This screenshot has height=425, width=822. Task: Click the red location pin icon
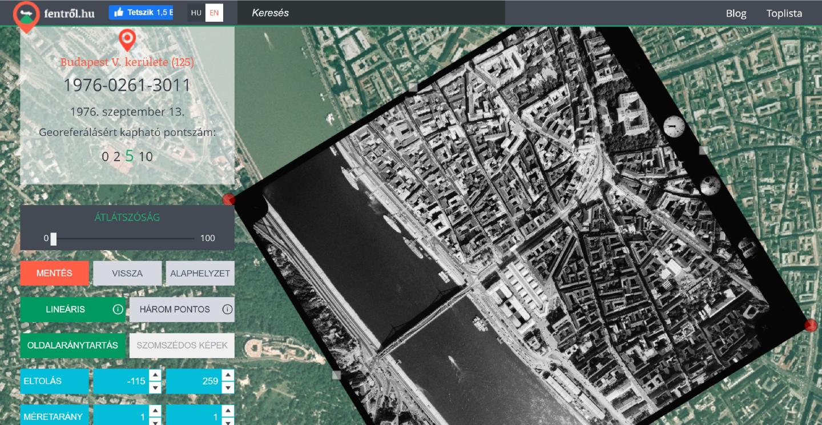click(127, 40)
